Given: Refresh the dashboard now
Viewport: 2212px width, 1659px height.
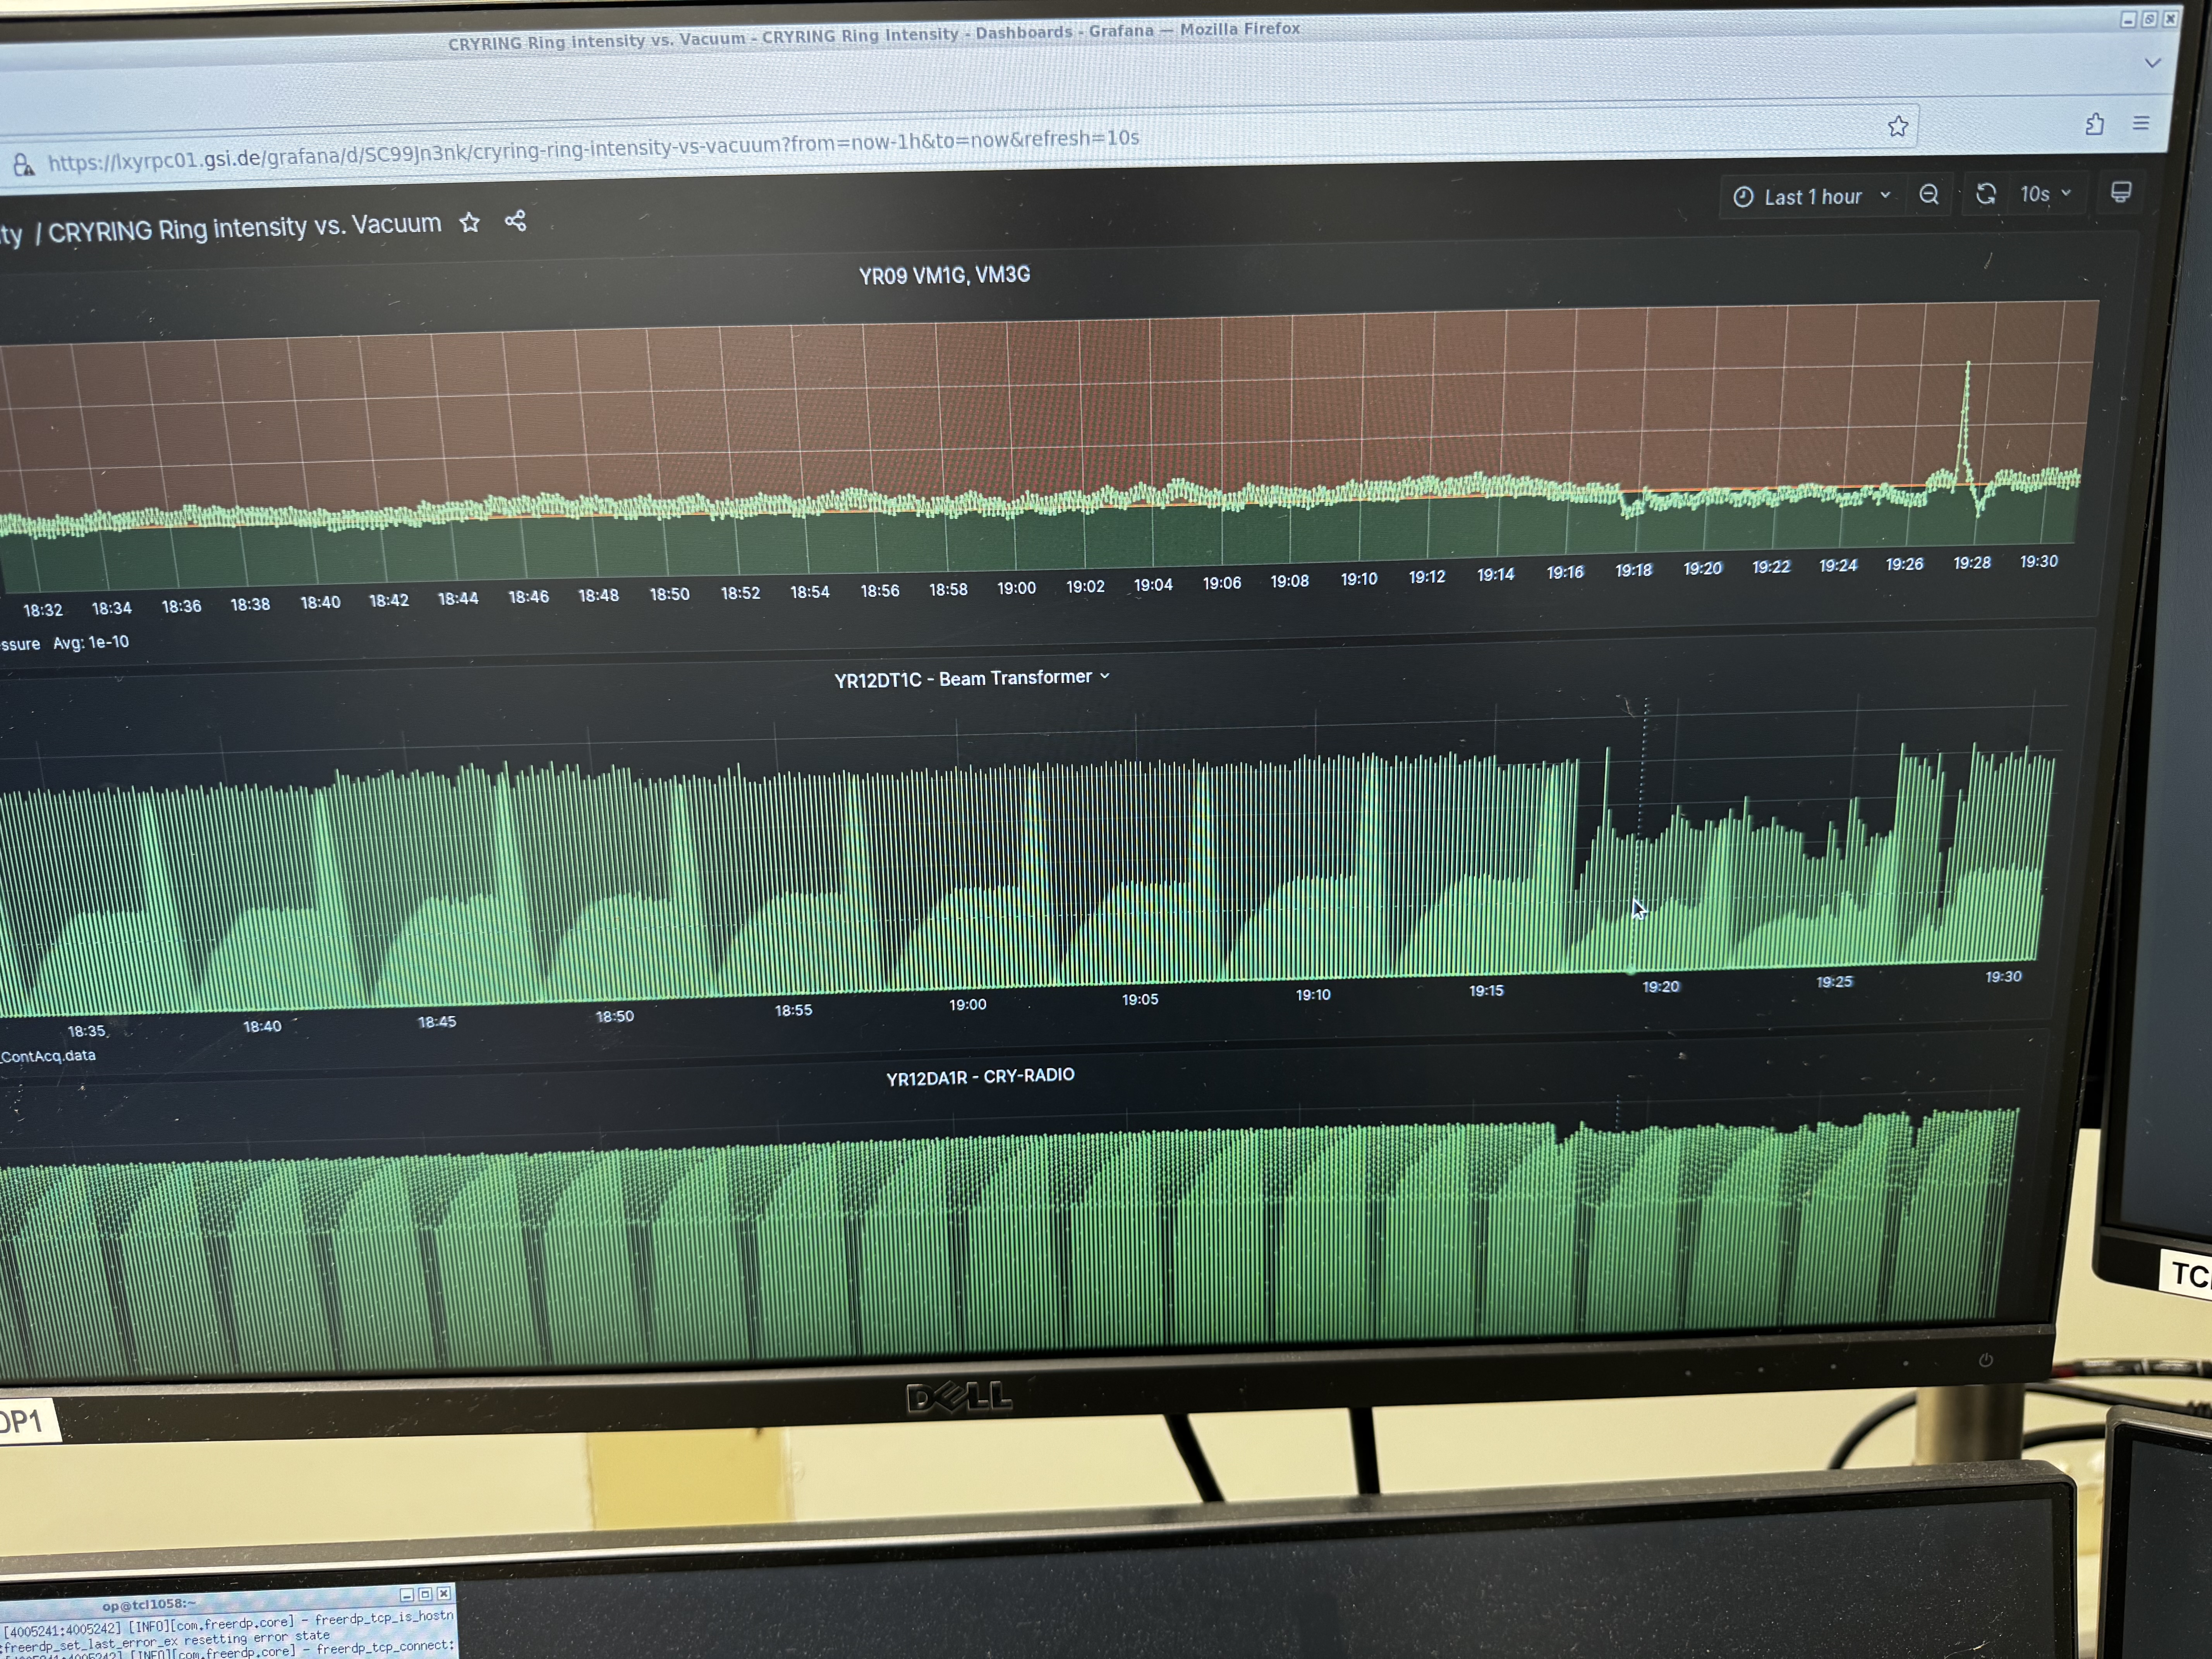Looking at the screenshot, I should [1986, 194].
